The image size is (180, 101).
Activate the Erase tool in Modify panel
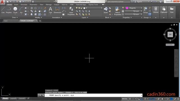[x=45, y=8]
